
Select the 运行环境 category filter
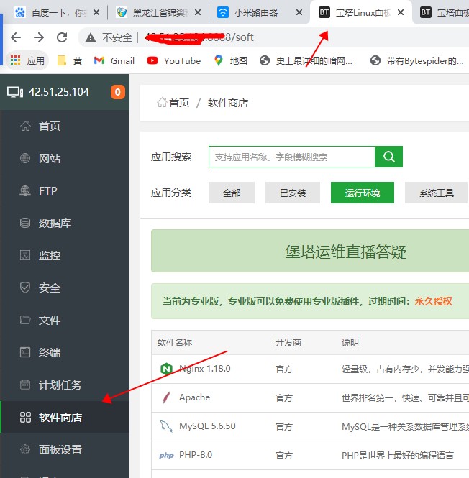[363, 193]
